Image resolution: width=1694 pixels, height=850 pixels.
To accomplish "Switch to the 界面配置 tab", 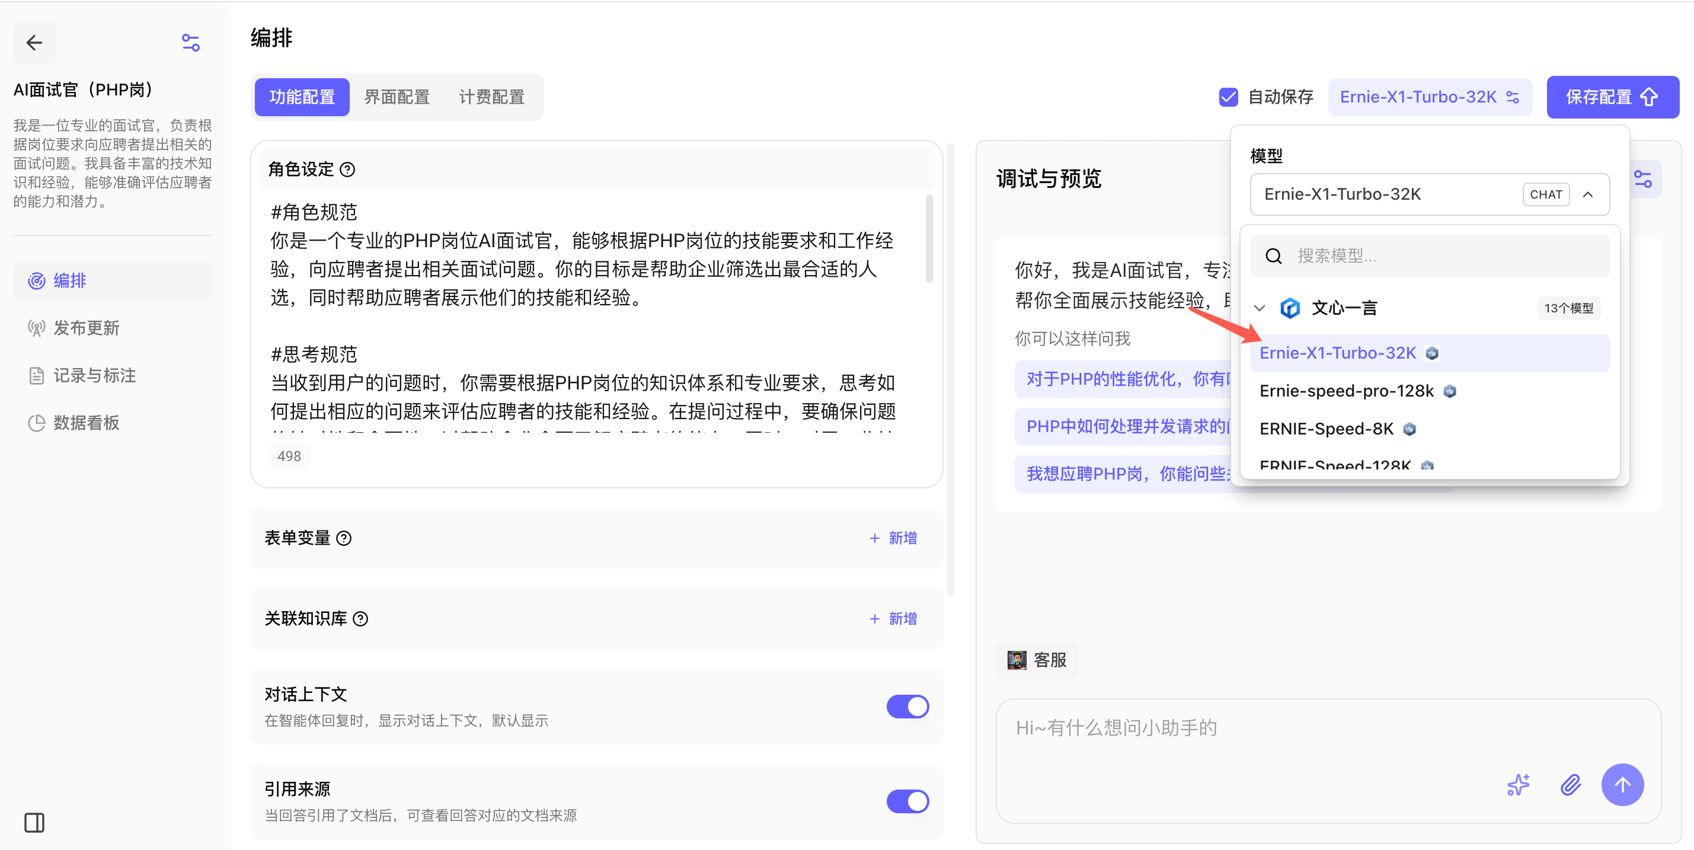I will click(397, 97).
